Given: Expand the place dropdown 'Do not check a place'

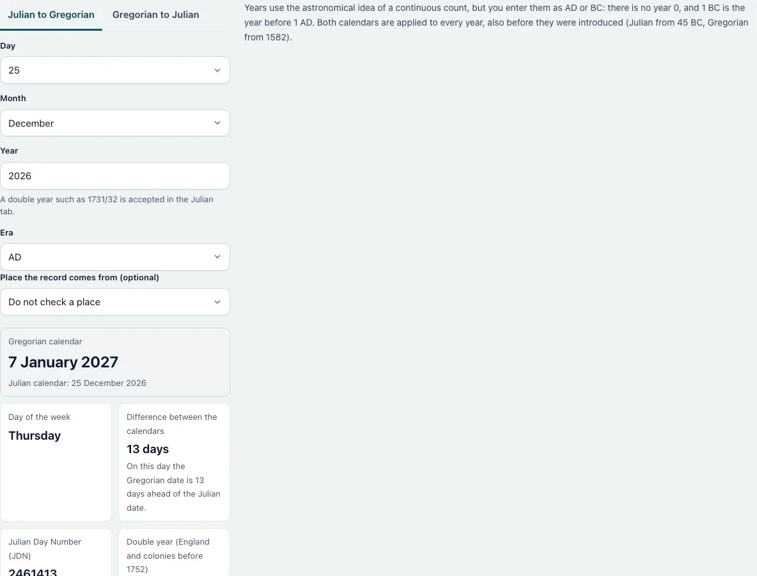Looking at the screenshot, I should click(x=115, y=302).
